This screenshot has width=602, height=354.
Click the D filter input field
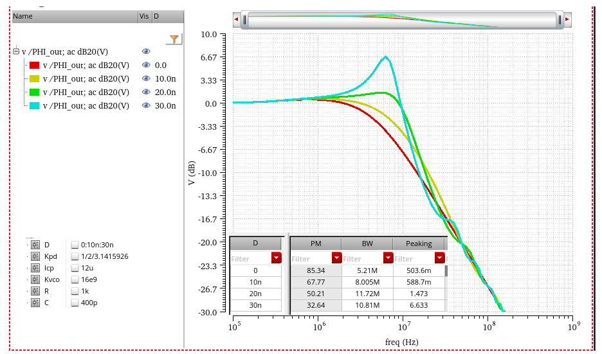[250, 259]
